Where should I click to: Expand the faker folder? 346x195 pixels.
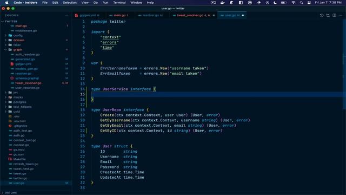[6, 45]
